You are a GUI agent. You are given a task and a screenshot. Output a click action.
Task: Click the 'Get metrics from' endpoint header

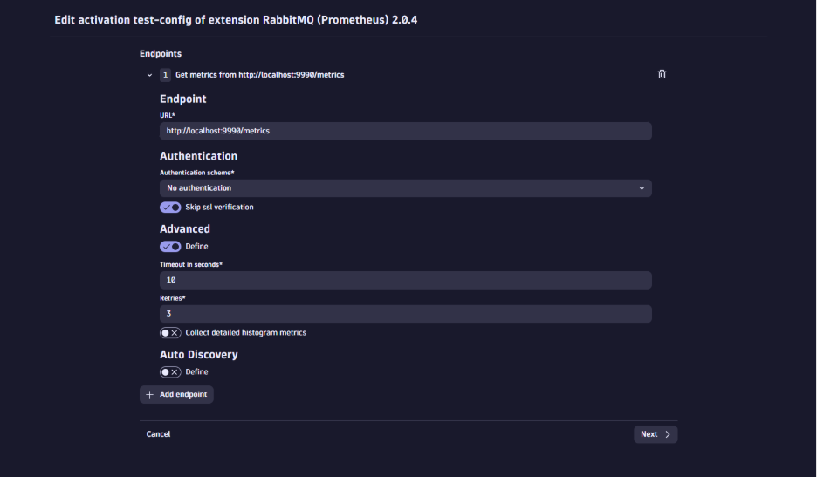[259, 75]
